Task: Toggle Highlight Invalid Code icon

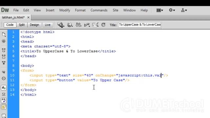Action: pos(4,94)
